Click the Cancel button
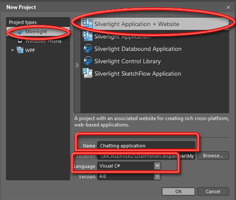The height and width of the screenshot is (200, 236). point(213,192)
